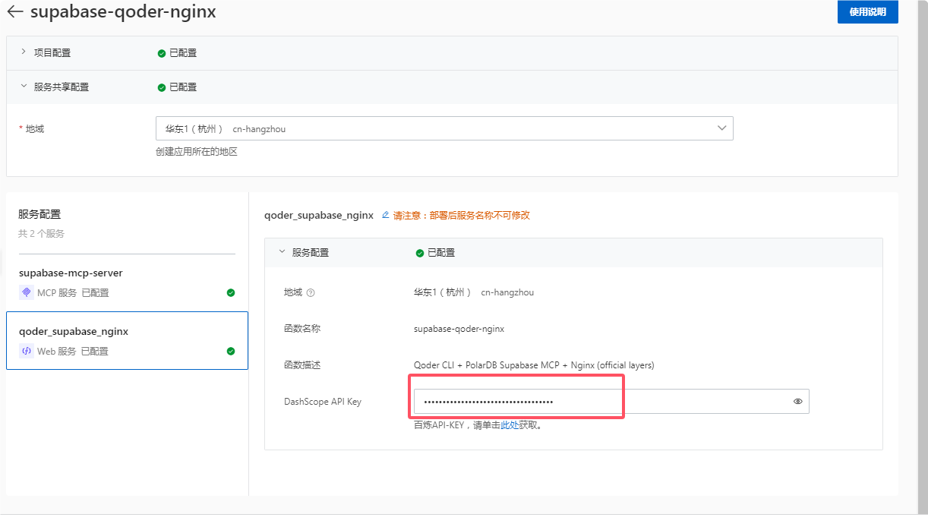Image resolution: width=928 pixels, height=527 pixels.
Task: Expand the 项目配置 section
Action: click(x=24, y=52)
